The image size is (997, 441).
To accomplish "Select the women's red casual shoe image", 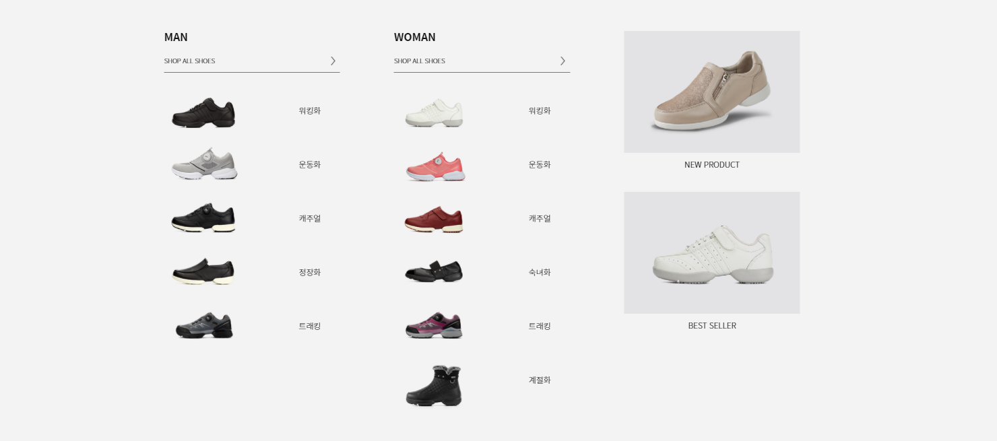I will [434, 219].
